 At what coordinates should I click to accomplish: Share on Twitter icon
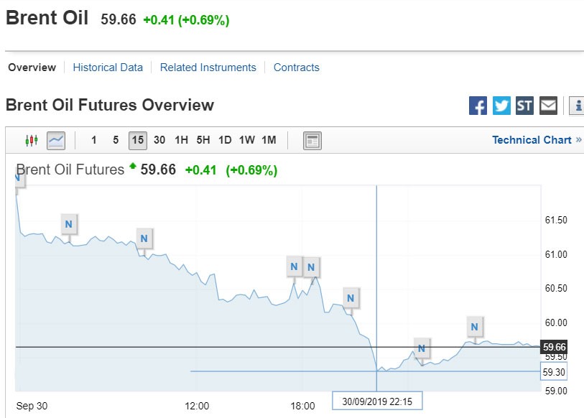pos(501,106)
